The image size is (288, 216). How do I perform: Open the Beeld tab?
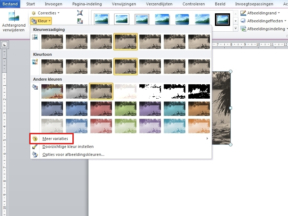220,4
